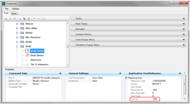Select the Trim To Intersection tool icon
The image size is (190, 104).
point(27,64)
